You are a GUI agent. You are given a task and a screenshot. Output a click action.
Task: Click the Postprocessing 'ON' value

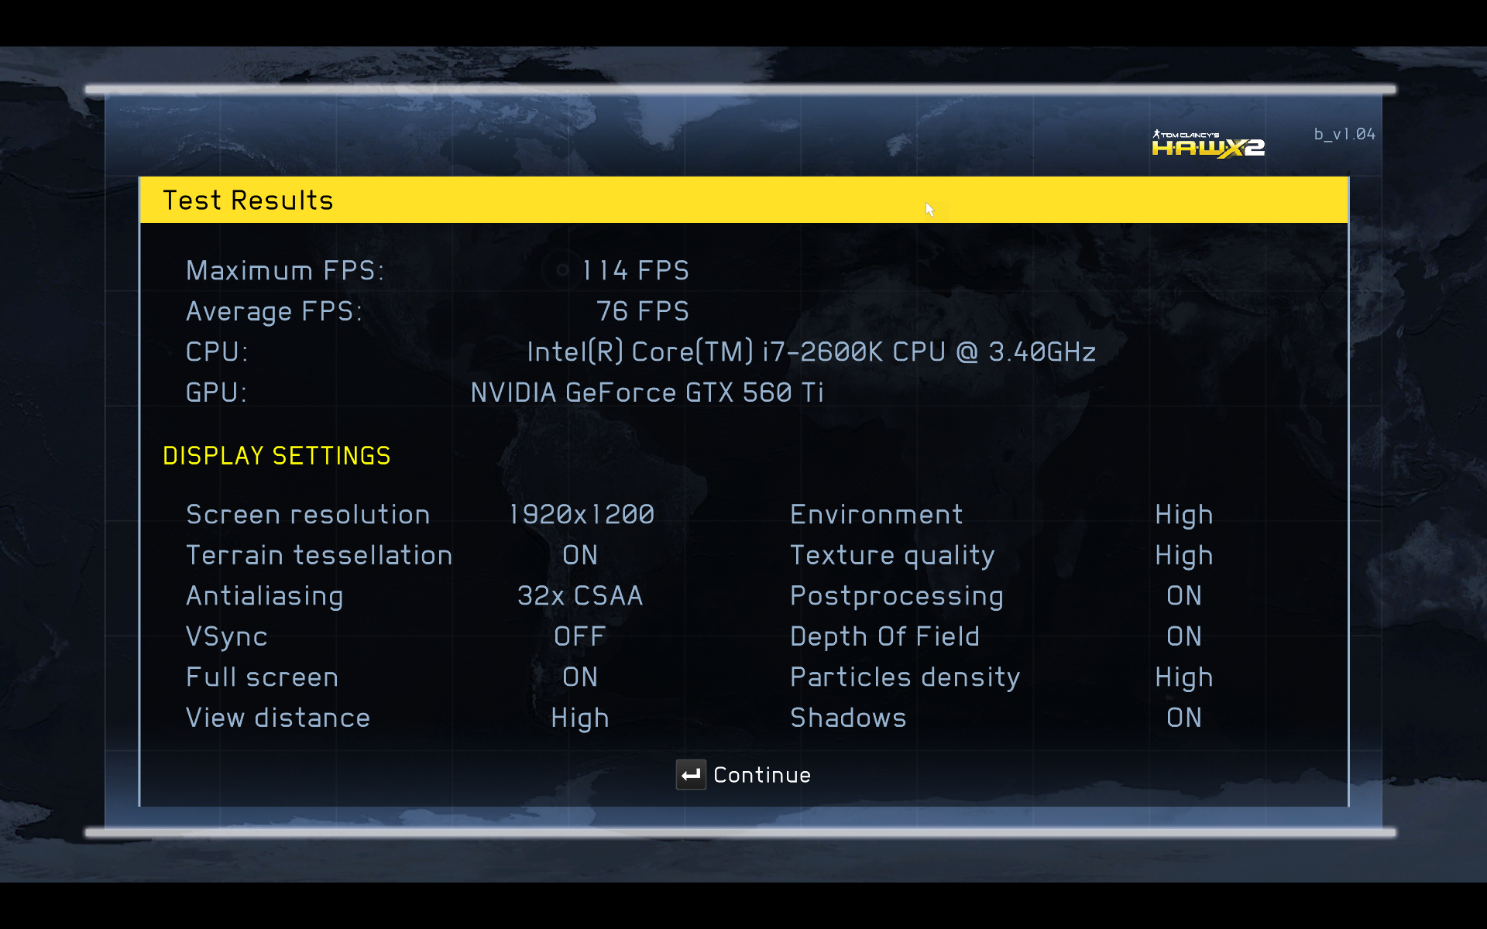(x=1184, y=596)
